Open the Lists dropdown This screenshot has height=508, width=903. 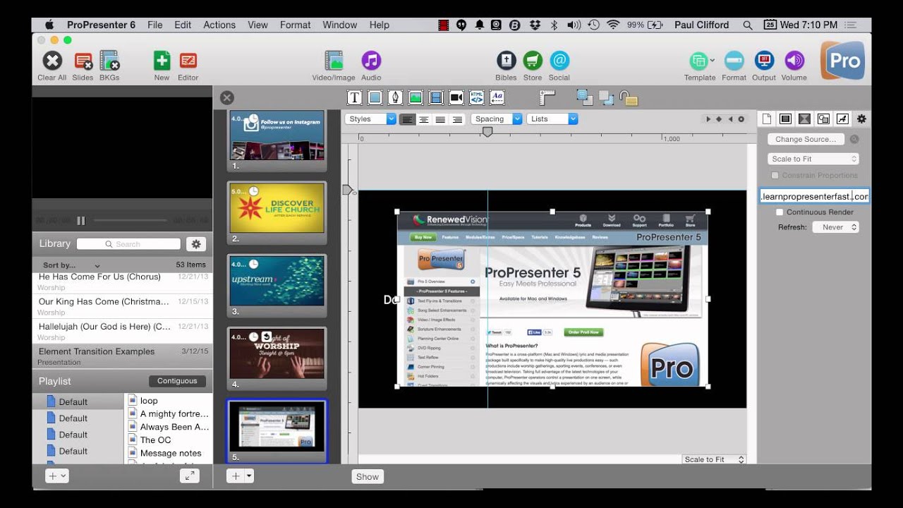pos(552,119)
